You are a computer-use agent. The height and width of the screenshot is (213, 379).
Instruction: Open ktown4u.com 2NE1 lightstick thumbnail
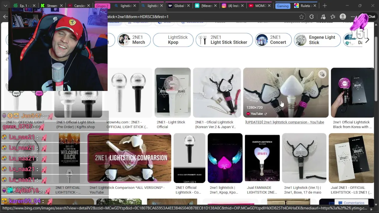click(x=129, y=93)
